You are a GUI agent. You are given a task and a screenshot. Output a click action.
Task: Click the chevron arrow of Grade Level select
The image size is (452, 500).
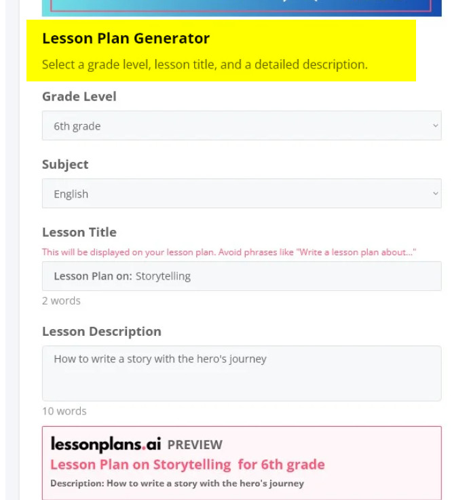pos(436,126)
